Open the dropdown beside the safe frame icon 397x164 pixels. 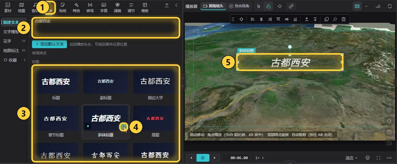[366, 6]
